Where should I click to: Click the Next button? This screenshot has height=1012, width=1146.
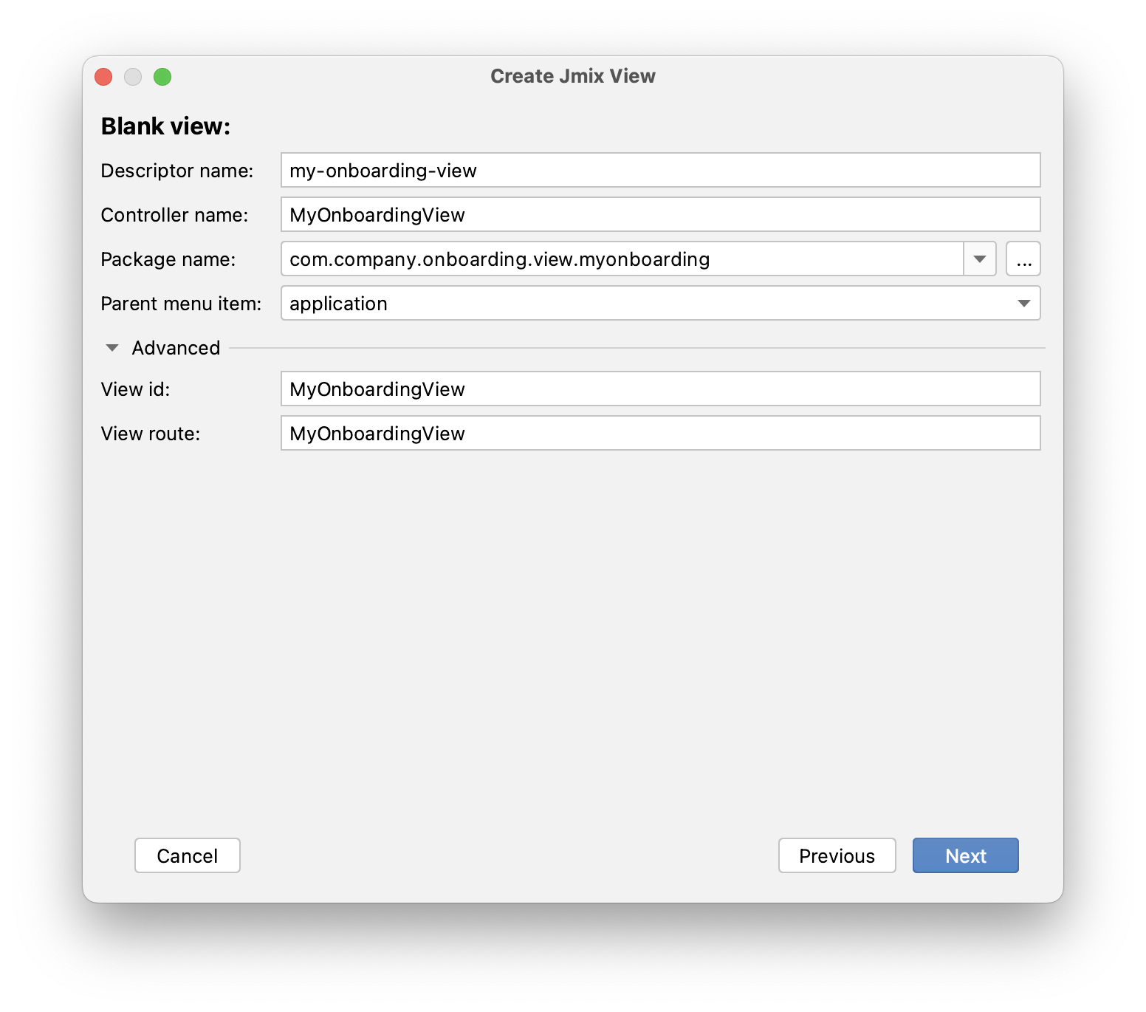[x=965, y=855]
